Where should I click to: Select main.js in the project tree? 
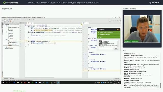click(x=10, y=45)
